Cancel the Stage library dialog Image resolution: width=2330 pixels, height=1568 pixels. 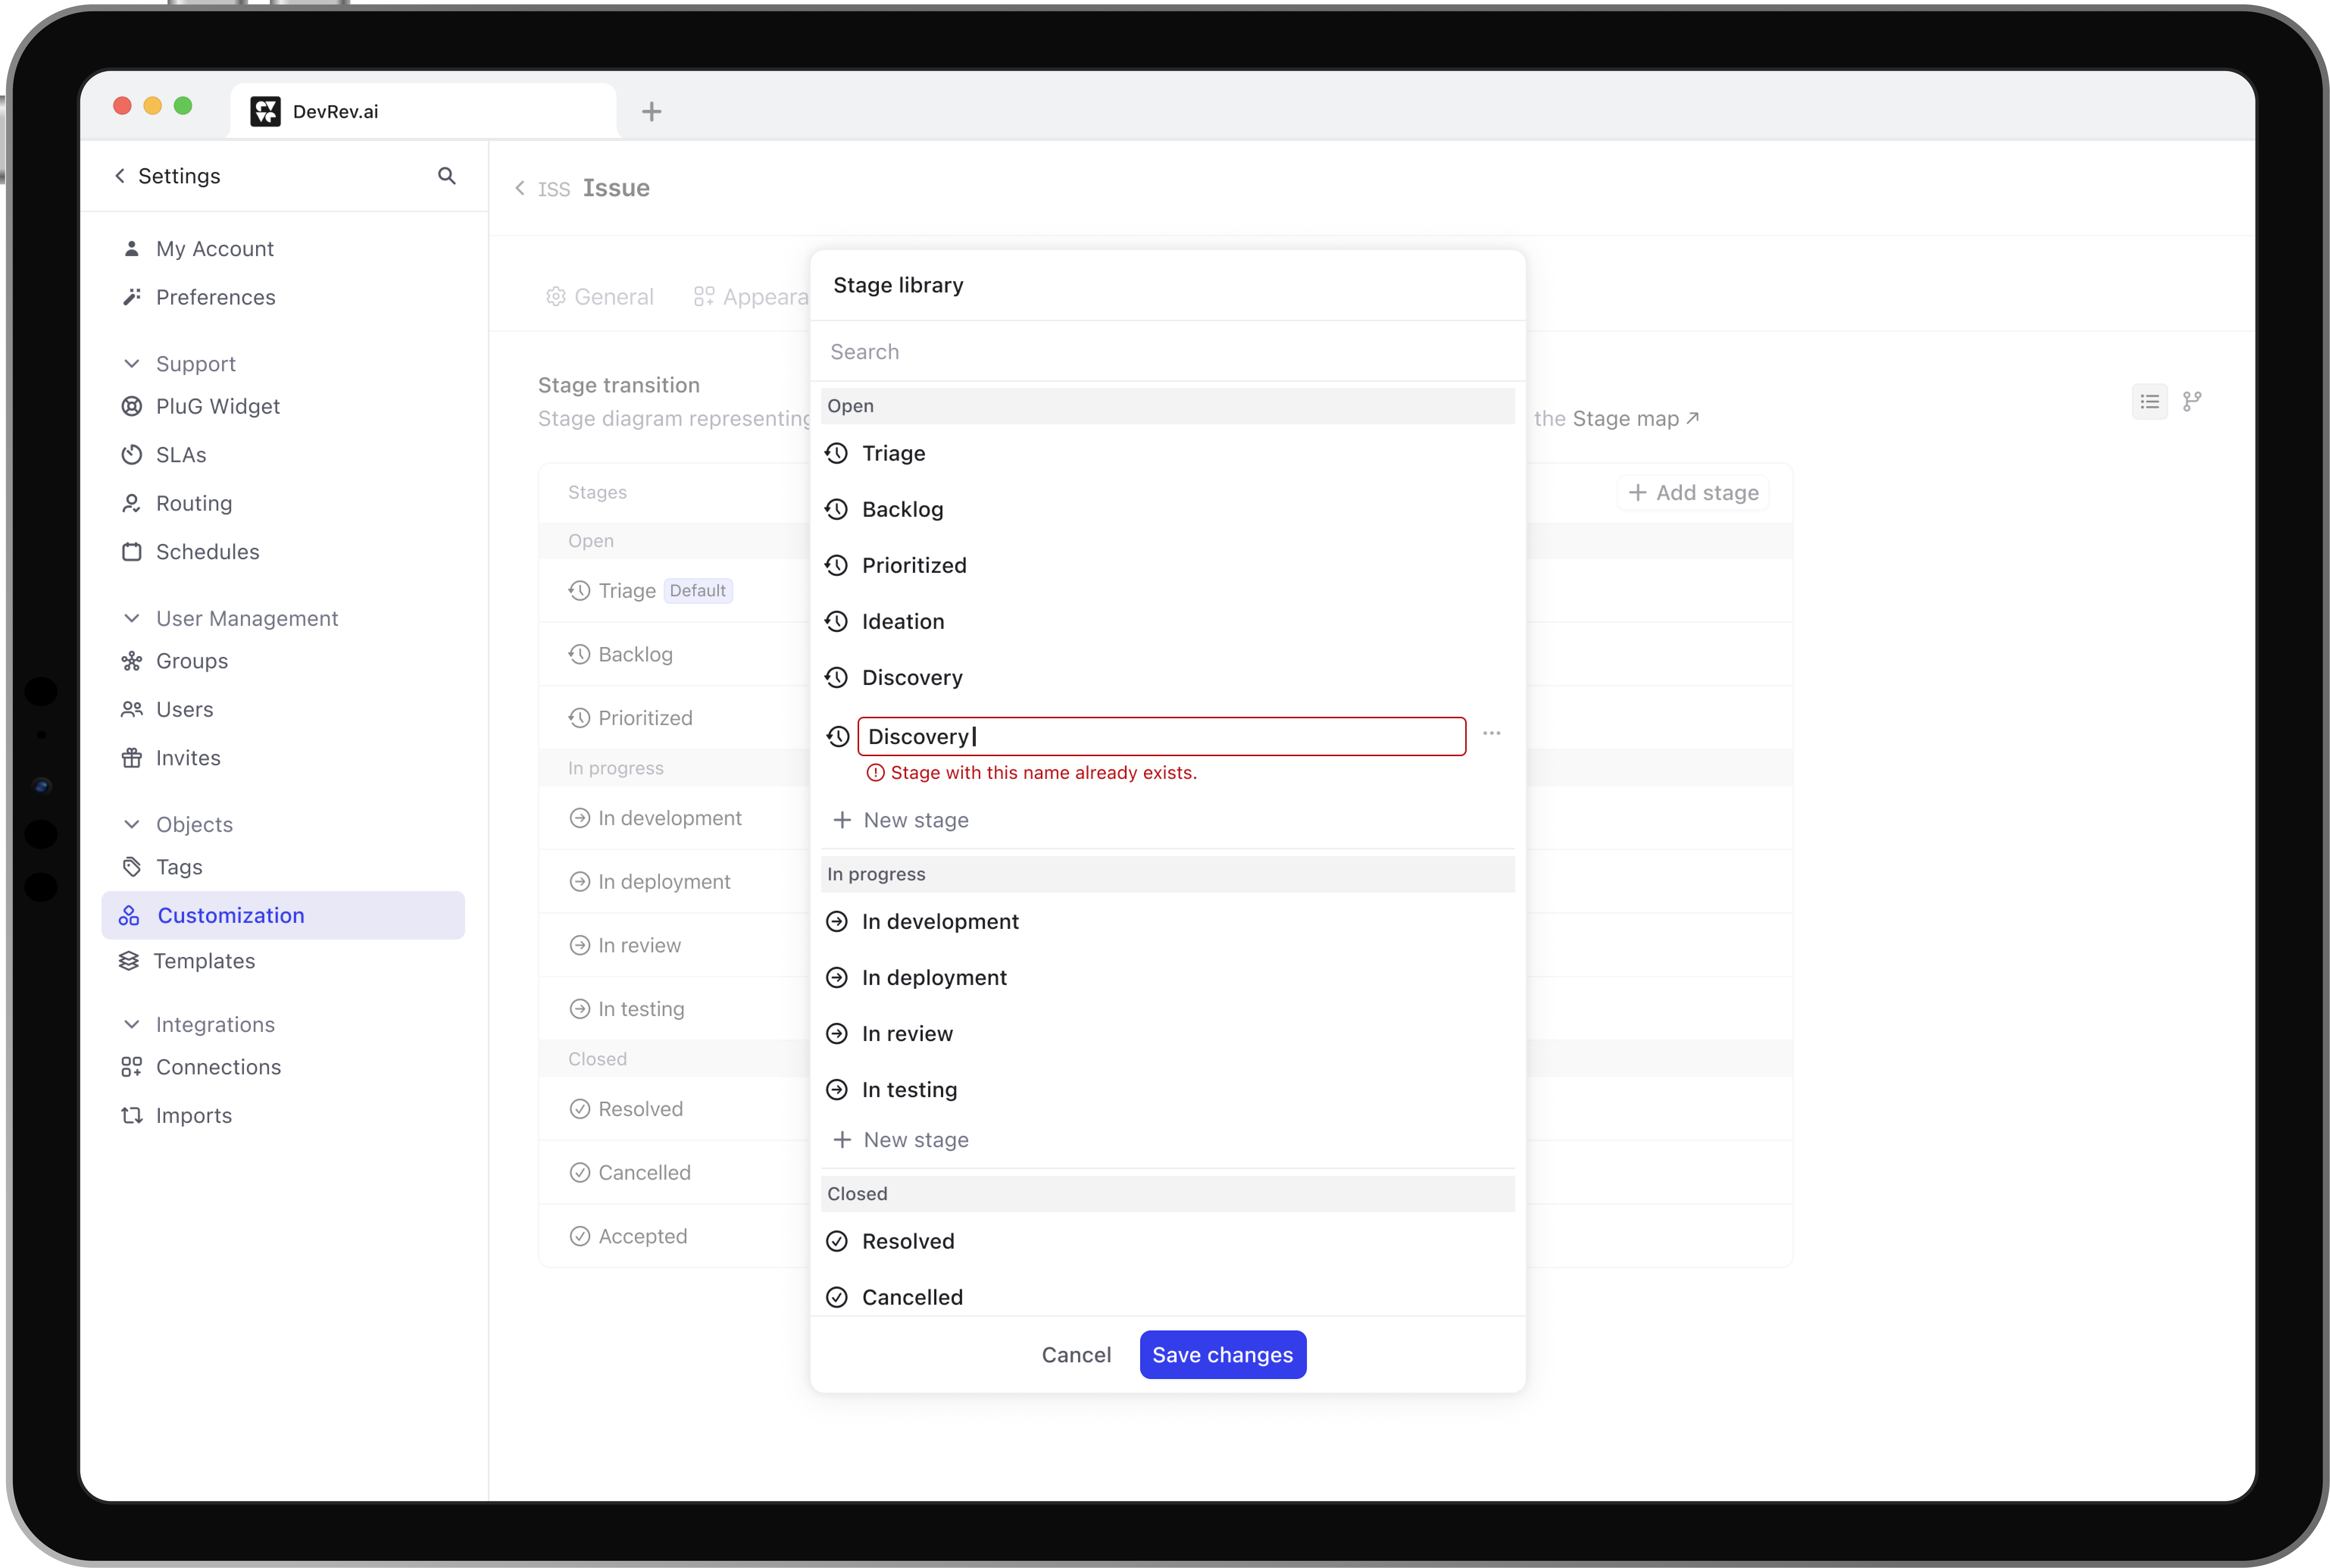pyautogui.click(x=1076, y=1355)
